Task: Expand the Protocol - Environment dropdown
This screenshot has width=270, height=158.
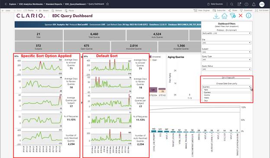Action: click(227, 33)
